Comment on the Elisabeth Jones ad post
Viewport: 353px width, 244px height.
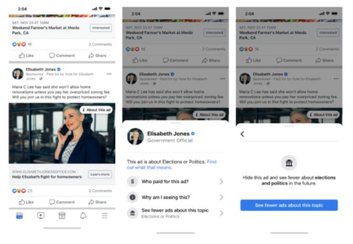tap(62, 202)
